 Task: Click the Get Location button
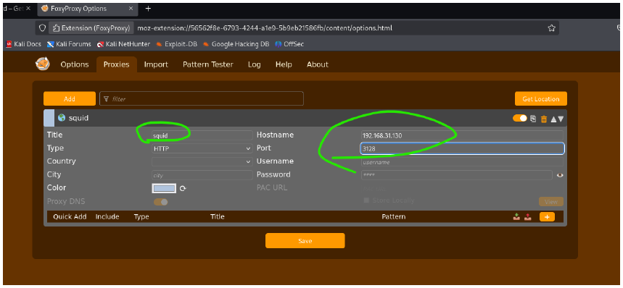point(541,99)
